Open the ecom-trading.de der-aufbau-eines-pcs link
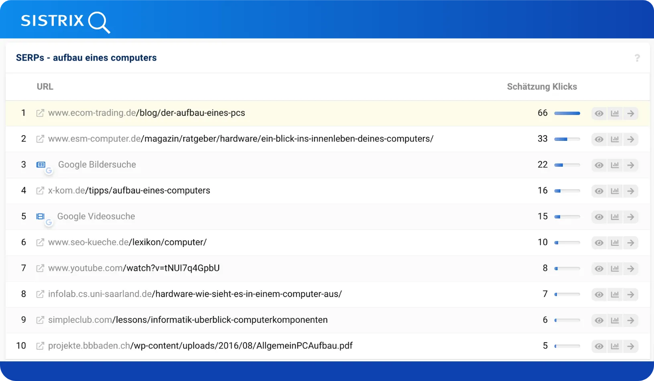Image resolution: width=654 pixels, height=381 pixels. (x=146, y=113)
